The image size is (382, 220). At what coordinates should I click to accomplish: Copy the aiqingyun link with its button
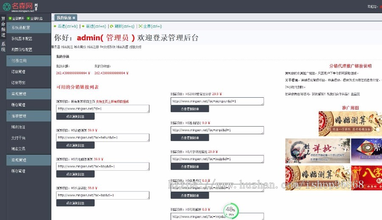point(190,109)
